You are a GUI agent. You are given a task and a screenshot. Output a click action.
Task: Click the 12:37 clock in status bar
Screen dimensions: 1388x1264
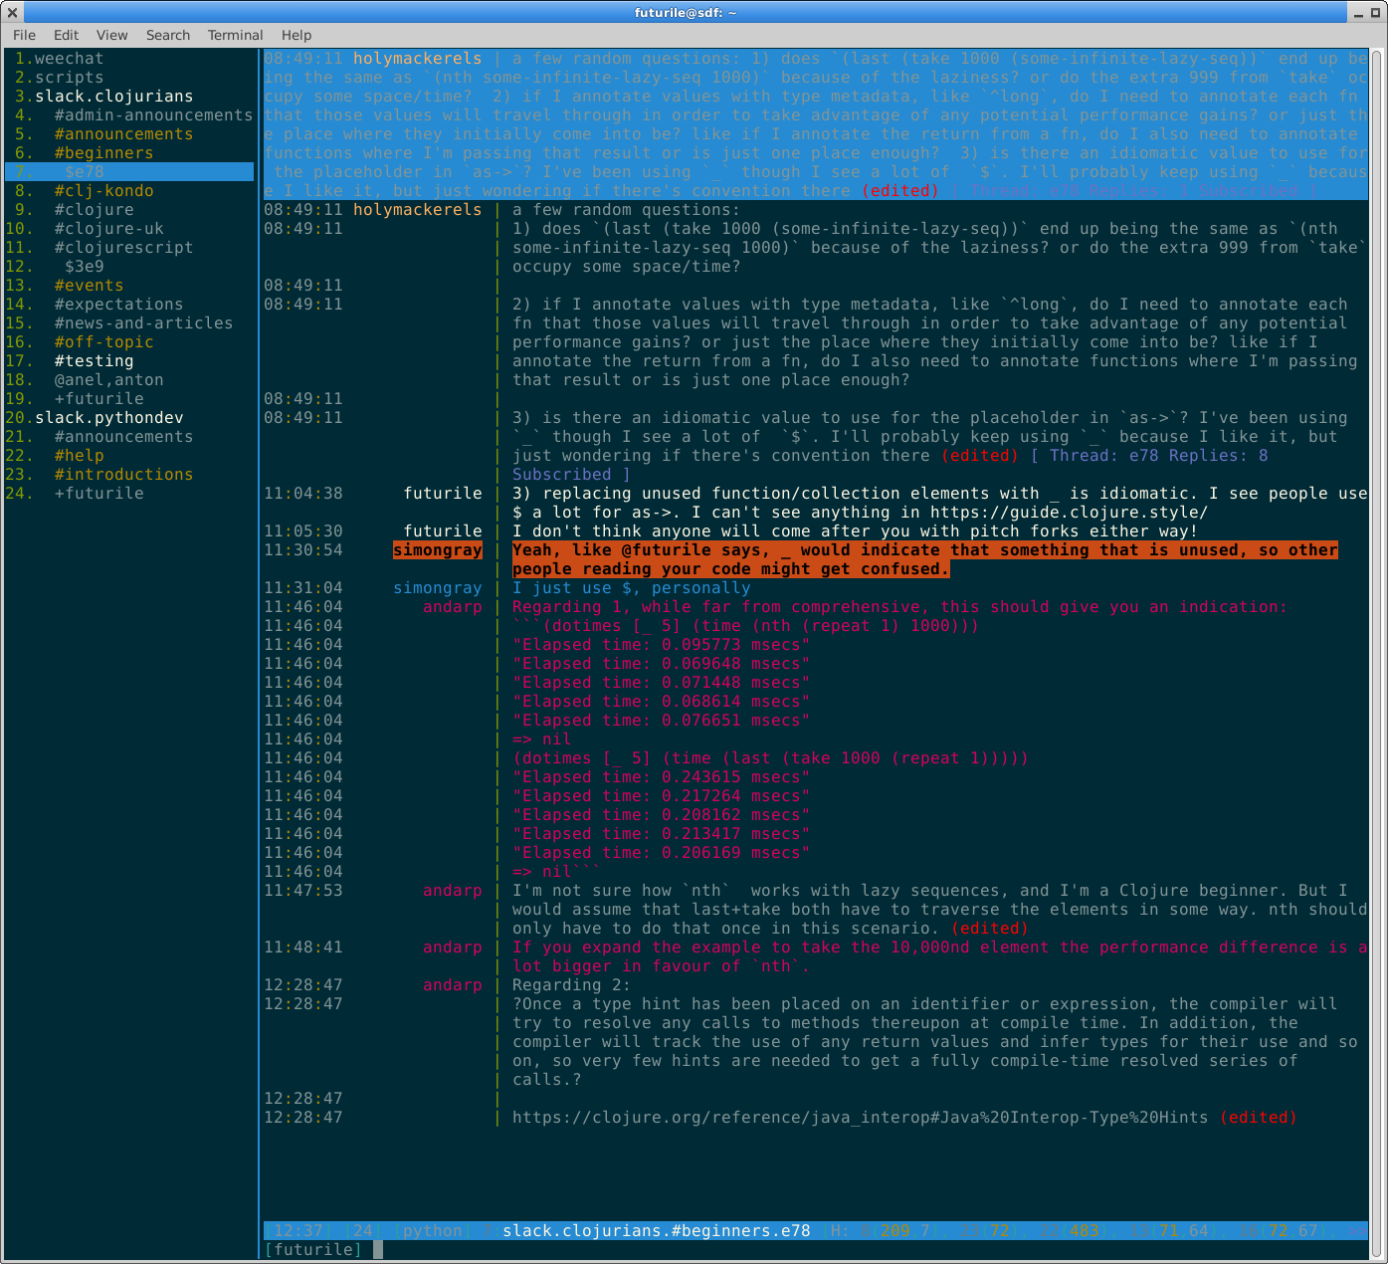coord(297,1231)
